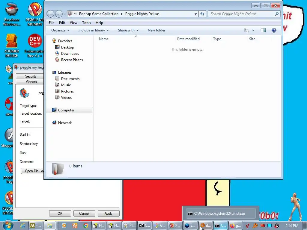Image resolution: width=307 pixels, height=230 pixels.
Task: Click the Back navigation arrow in Explorer
Action: coord(50,14)
